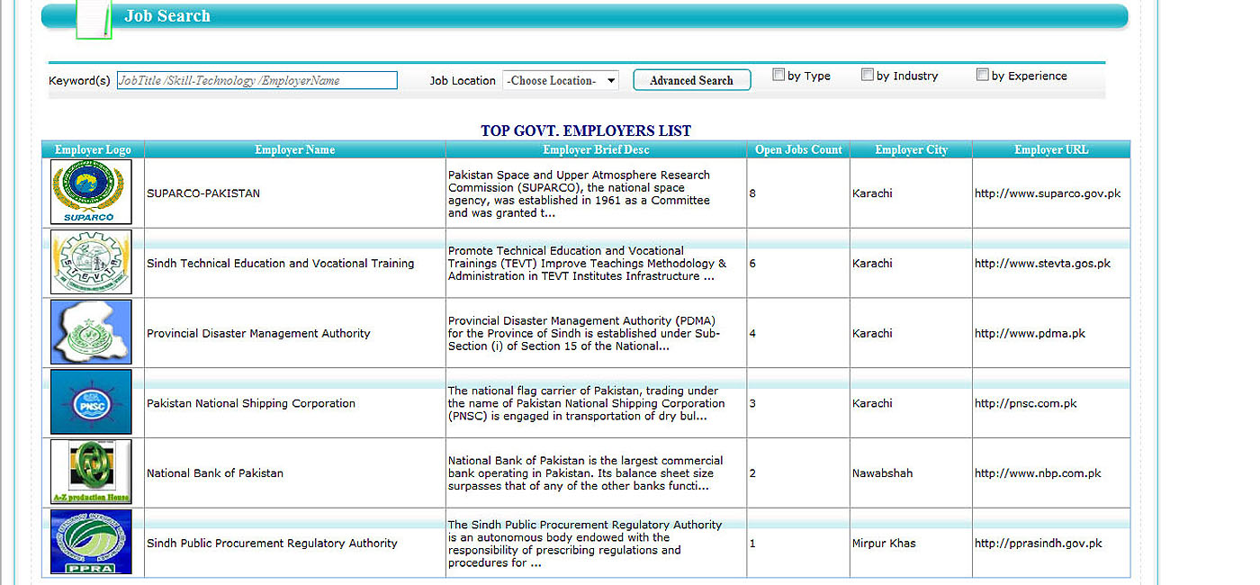Open the http://pnsc.com.pk link
Viewport: 1260px width, 585px height.
[1026, 404]
